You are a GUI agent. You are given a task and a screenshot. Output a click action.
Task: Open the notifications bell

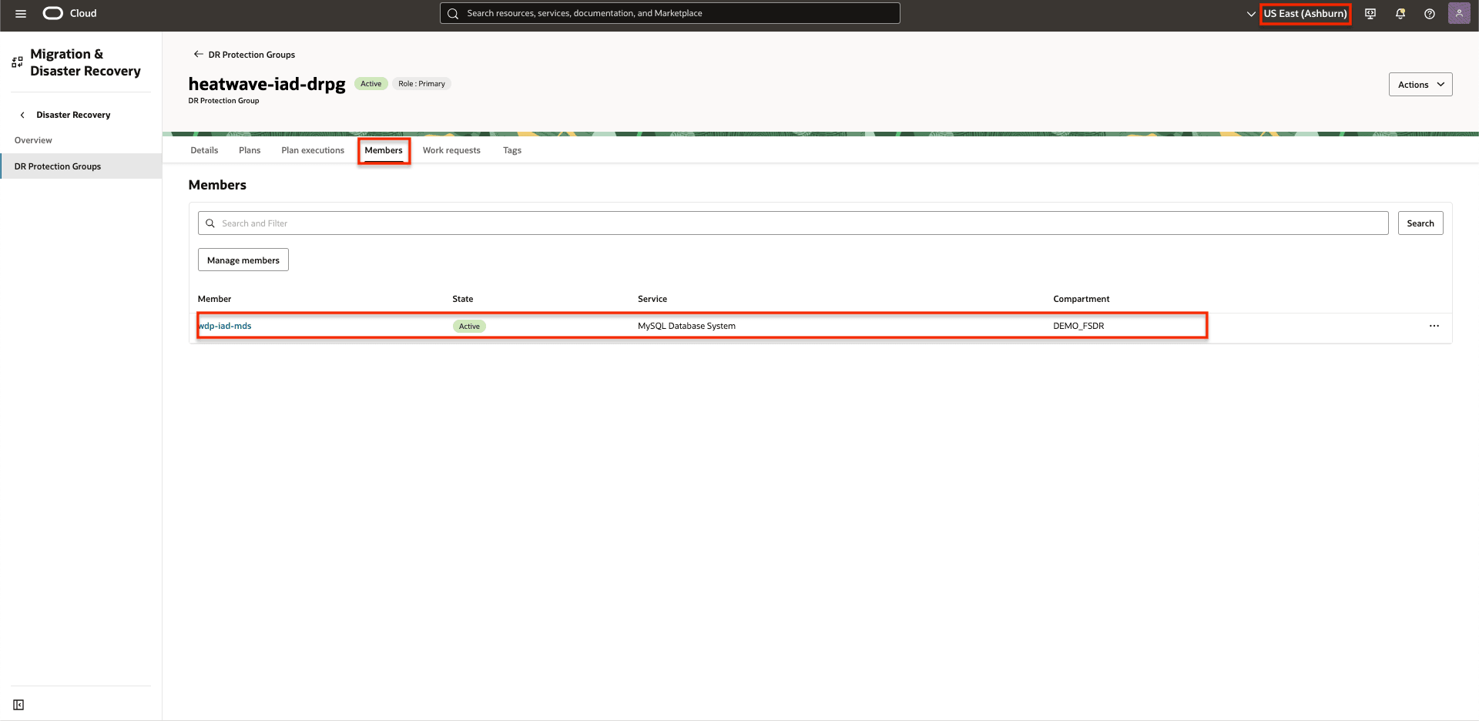click(1400, 13)
